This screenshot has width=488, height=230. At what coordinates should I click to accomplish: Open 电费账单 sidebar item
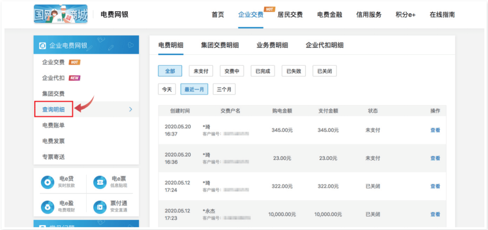click(53, 125)
